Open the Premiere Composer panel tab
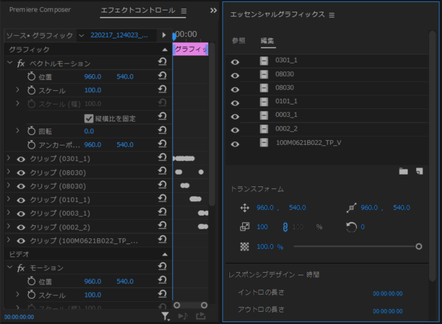442x324 pixels. point(40,10)
